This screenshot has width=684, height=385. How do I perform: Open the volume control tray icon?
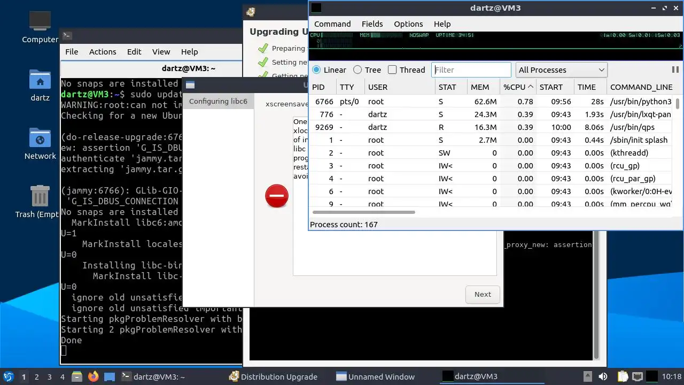pyautogui.click(x=602, y=377)
